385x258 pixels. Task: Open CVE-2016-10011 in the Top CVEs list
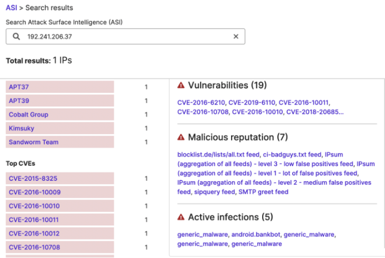60,220
